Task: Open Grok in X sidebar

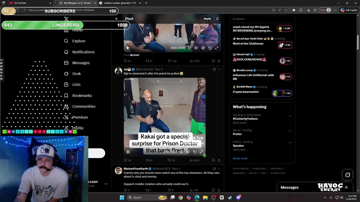Action: coord(73,74)
